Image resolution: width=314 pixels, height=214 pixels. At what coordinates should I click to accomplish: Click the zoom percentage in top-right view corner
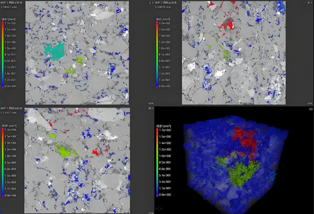click(309, 103)
